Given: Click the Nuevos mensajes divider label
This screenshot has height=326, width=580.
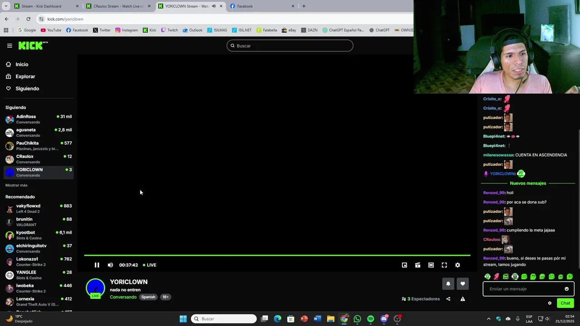Looking at the screenshot, I should 528,183.
